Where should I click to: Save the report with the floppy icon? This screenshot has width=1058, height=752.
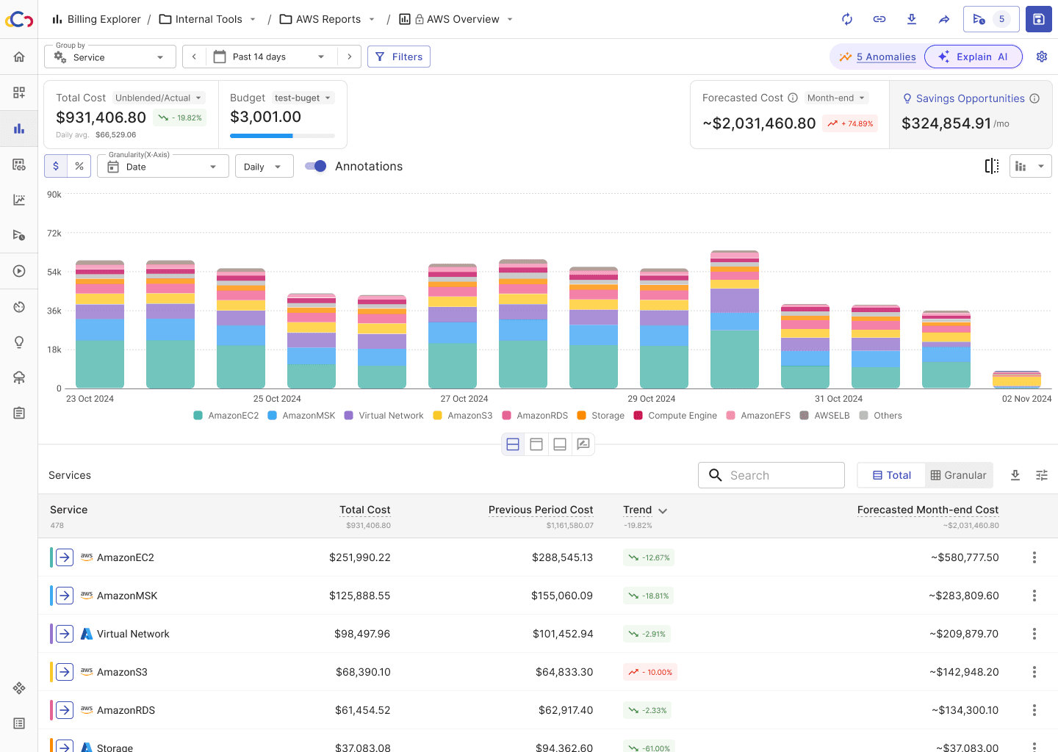(1039, 19)
